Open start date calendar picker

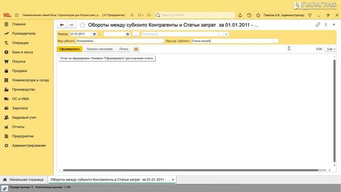tap(94, 34)
